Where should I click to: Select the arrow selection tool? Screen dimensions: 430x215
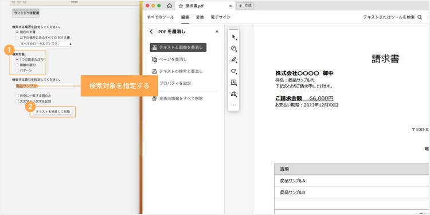234,37
